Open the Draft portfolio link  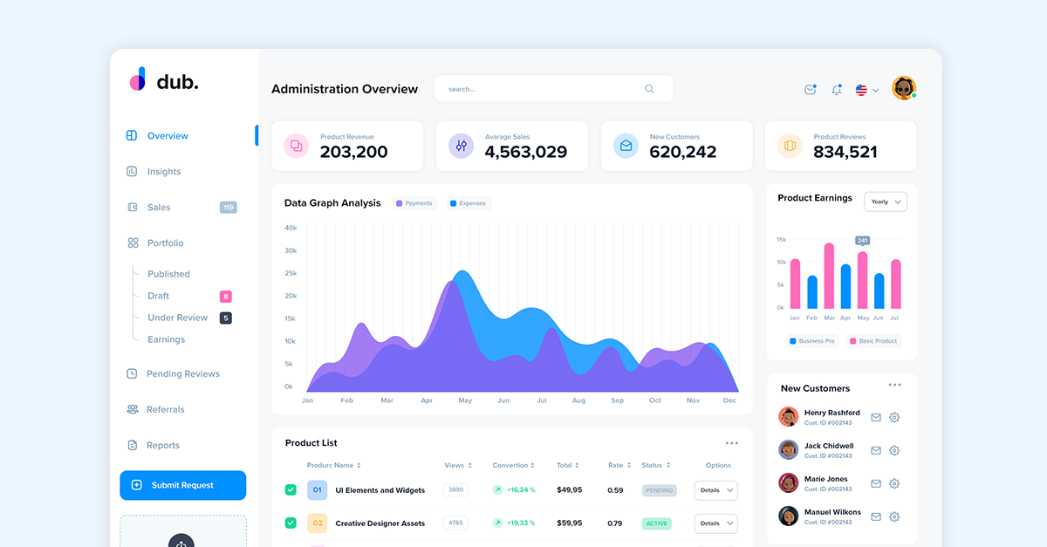[x=158, y=296]
